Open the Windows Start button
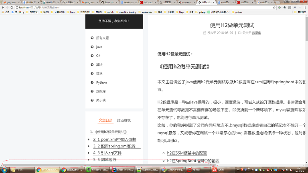This screenshot has width=308, height=173. (x=4, y=170)
